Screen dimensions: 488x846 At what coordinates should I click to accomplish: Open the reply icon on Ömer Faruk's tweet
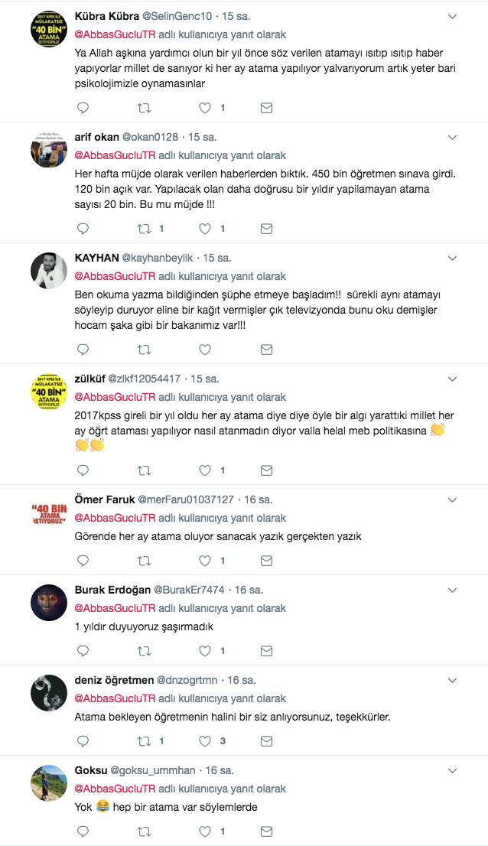click(83, 560)
